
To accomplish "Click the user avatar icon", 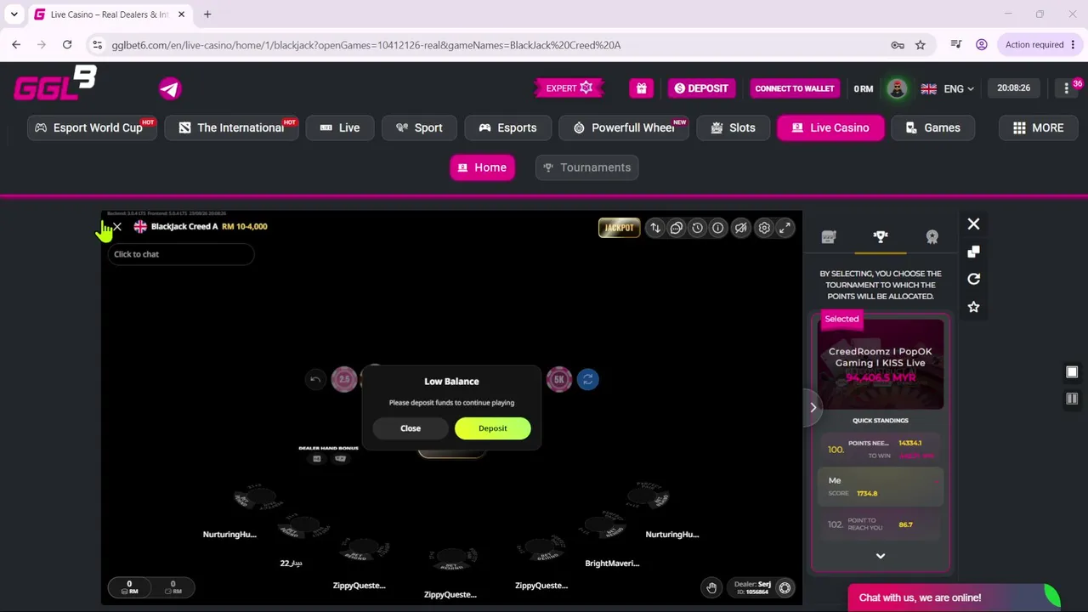I will tap(896, 88).
